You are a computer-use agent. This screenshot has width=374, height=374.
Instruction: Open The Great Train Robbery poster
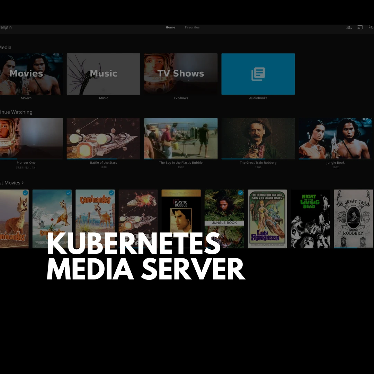[x=353, y=219]
